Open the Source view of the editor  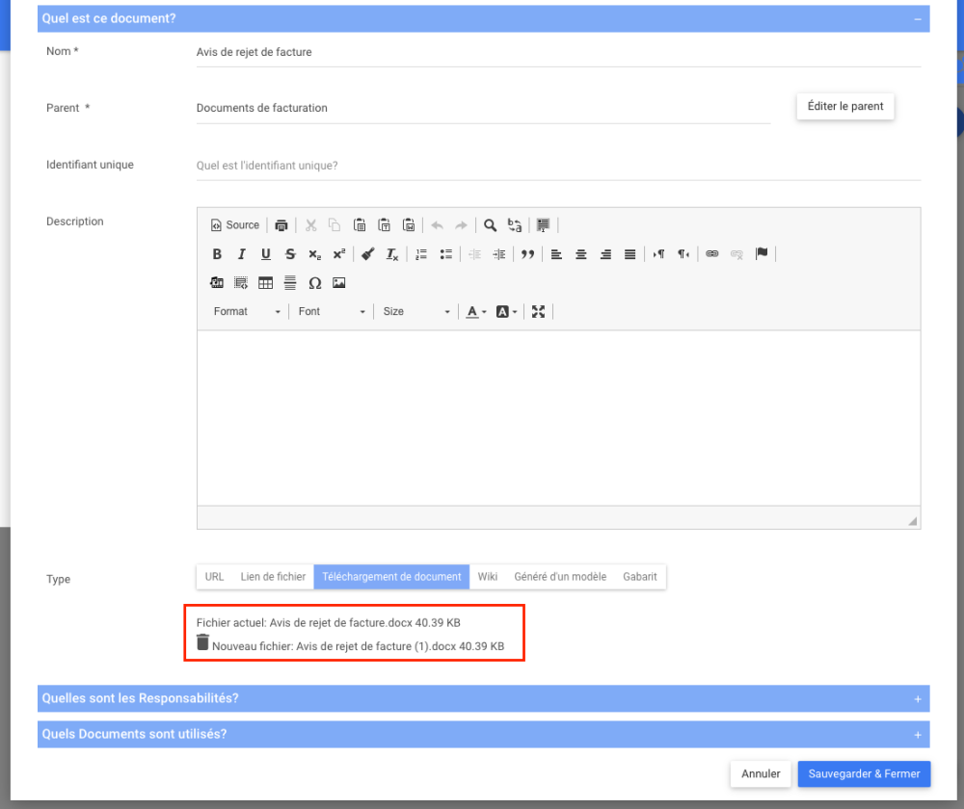point(235,224)
